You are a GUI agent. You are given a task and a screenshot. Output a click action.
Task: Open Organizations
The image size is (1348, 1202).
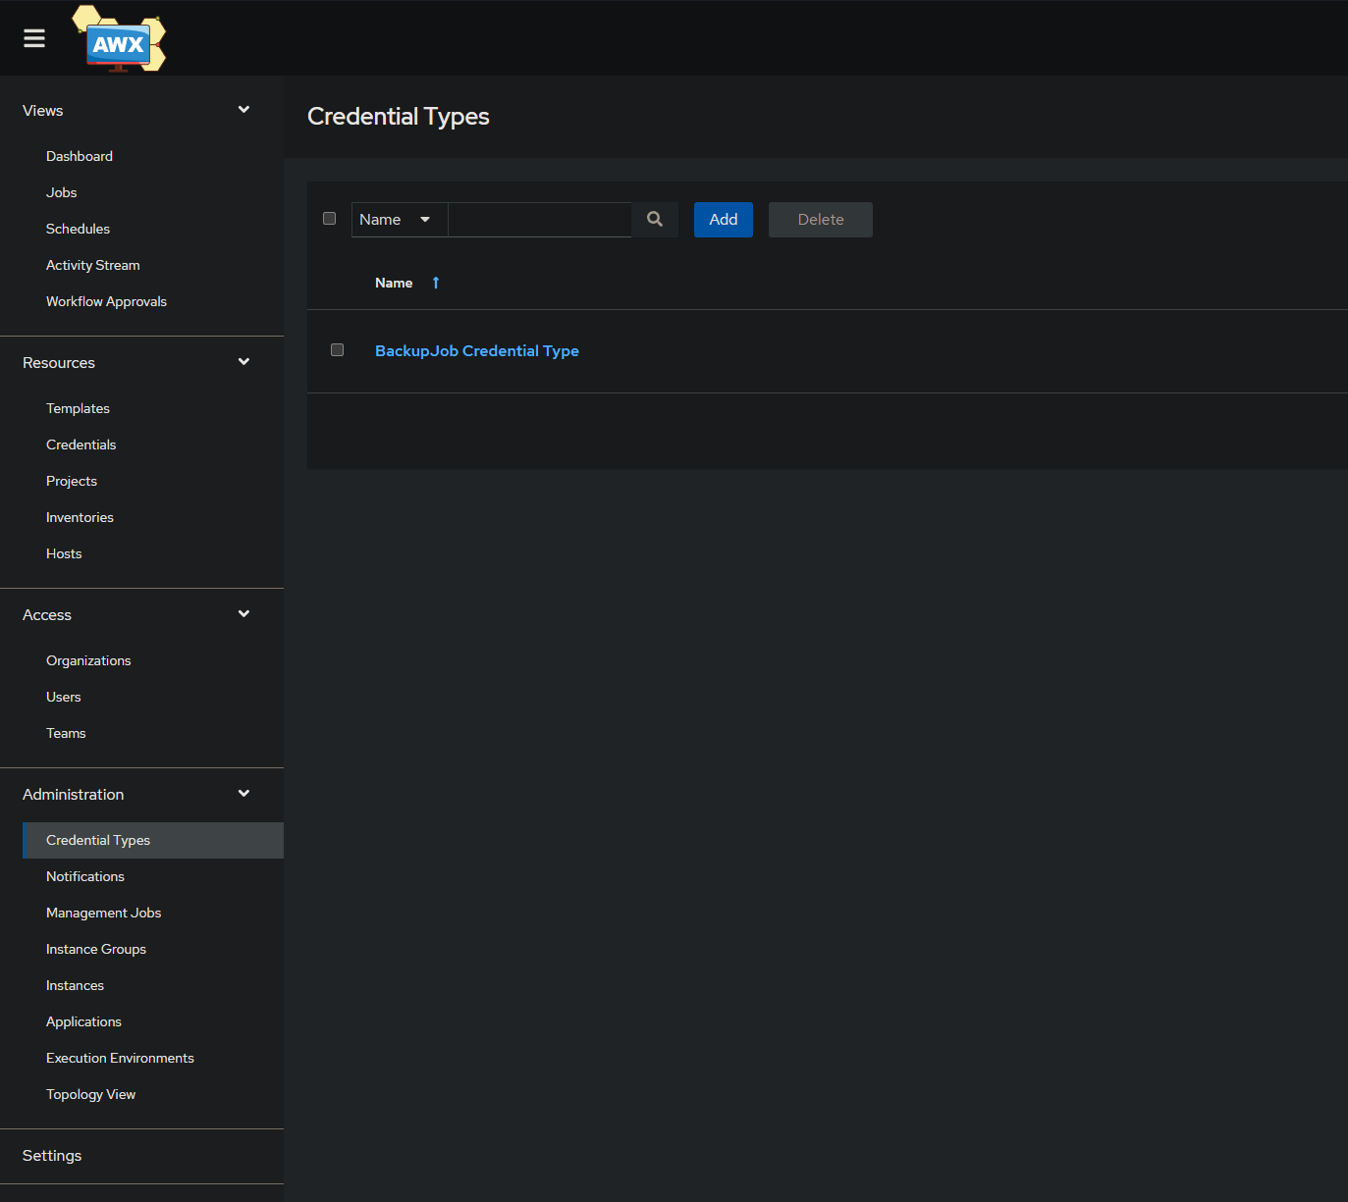point(89,660)
